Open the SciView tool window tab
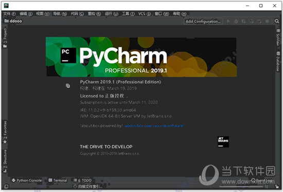The height and width of the screenshot is (192, 283). click(278, 37)
